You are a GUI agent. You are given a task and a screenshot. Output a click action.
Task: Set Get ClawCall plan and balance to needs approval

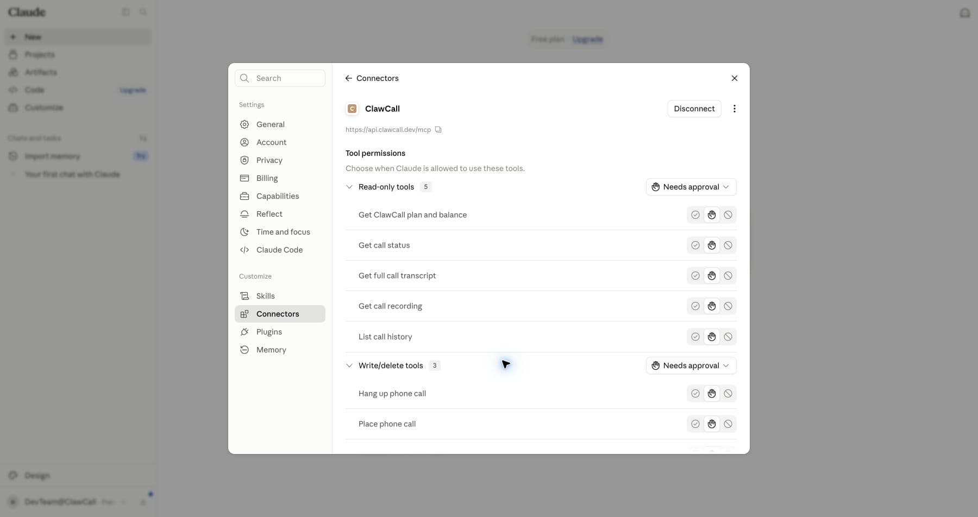point(711,215)
